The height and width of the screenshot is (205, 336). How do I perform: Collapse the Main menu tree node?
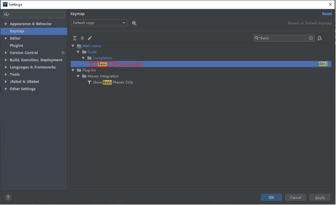73,46
